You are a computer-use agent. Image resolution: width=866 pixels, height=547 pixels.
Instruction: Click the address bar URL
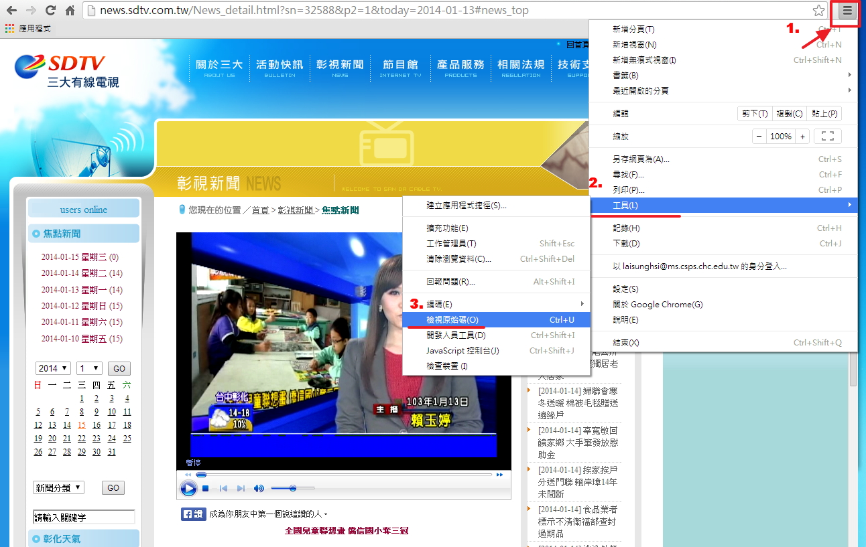(x=314, y=11)
